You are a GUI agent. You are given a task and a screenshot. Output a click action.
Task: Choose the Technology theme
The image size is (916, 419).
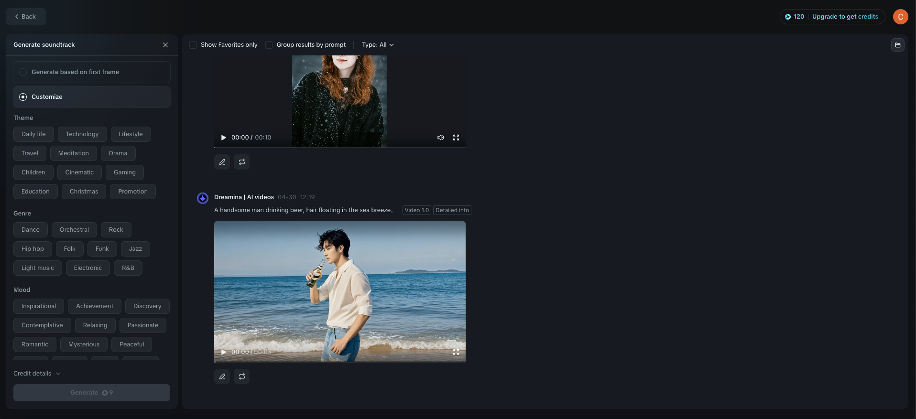[x=82, y=134]
